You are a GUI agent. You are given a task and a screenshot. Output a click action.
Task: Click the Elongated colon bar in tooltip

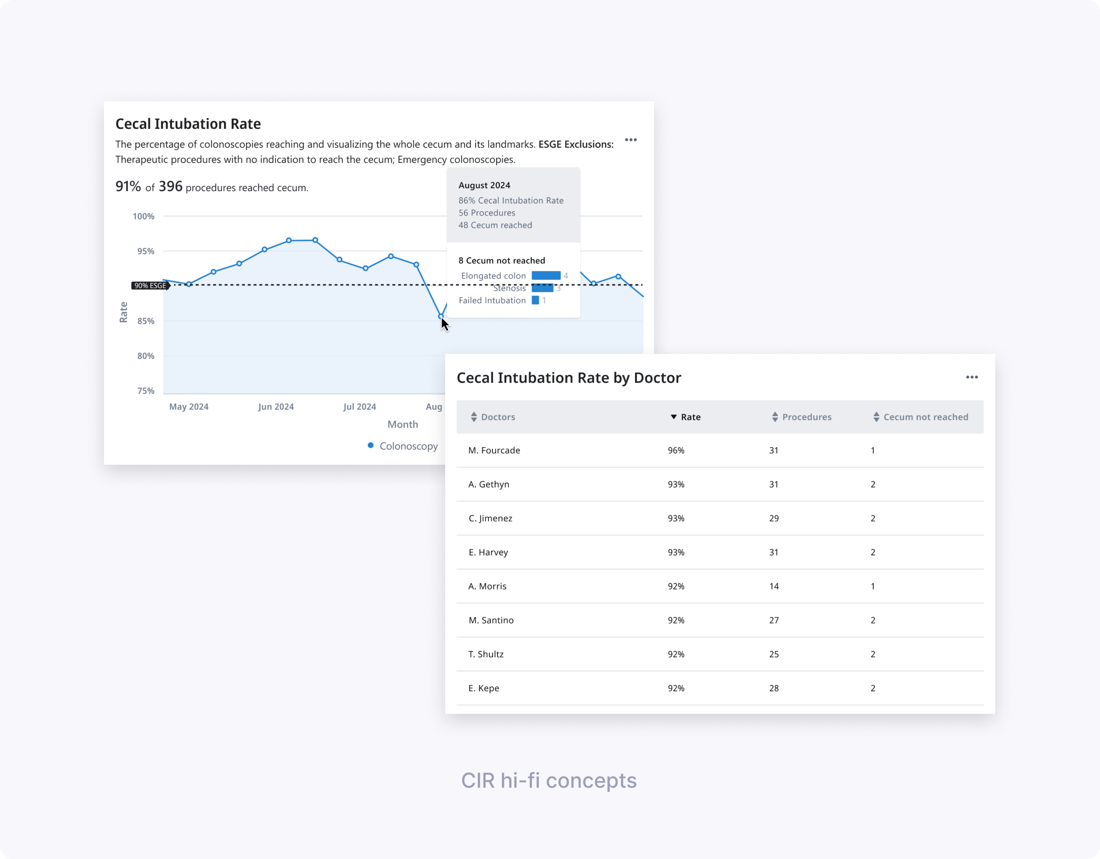(546, 275)
